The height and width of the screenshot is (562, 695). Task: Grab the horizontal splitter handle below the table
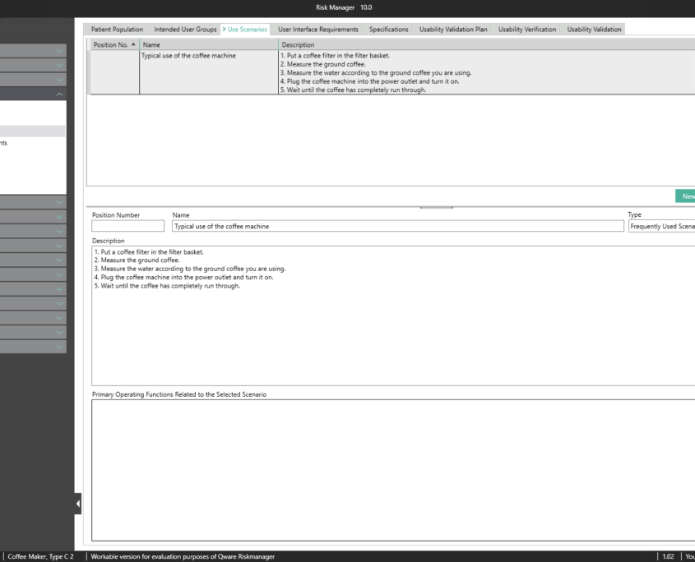tap(436, 207)
